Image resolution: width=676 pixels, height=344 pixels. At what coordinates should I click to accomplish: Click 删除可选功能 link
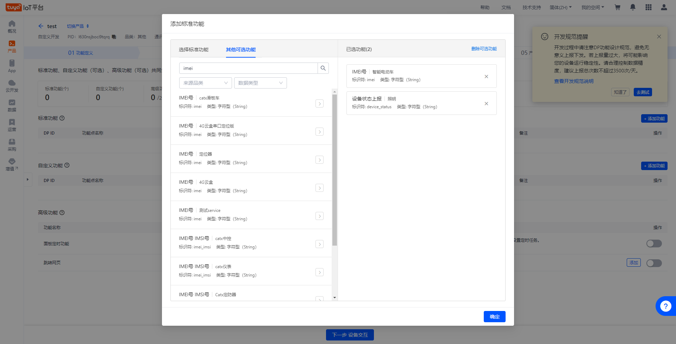click(484, 49)
